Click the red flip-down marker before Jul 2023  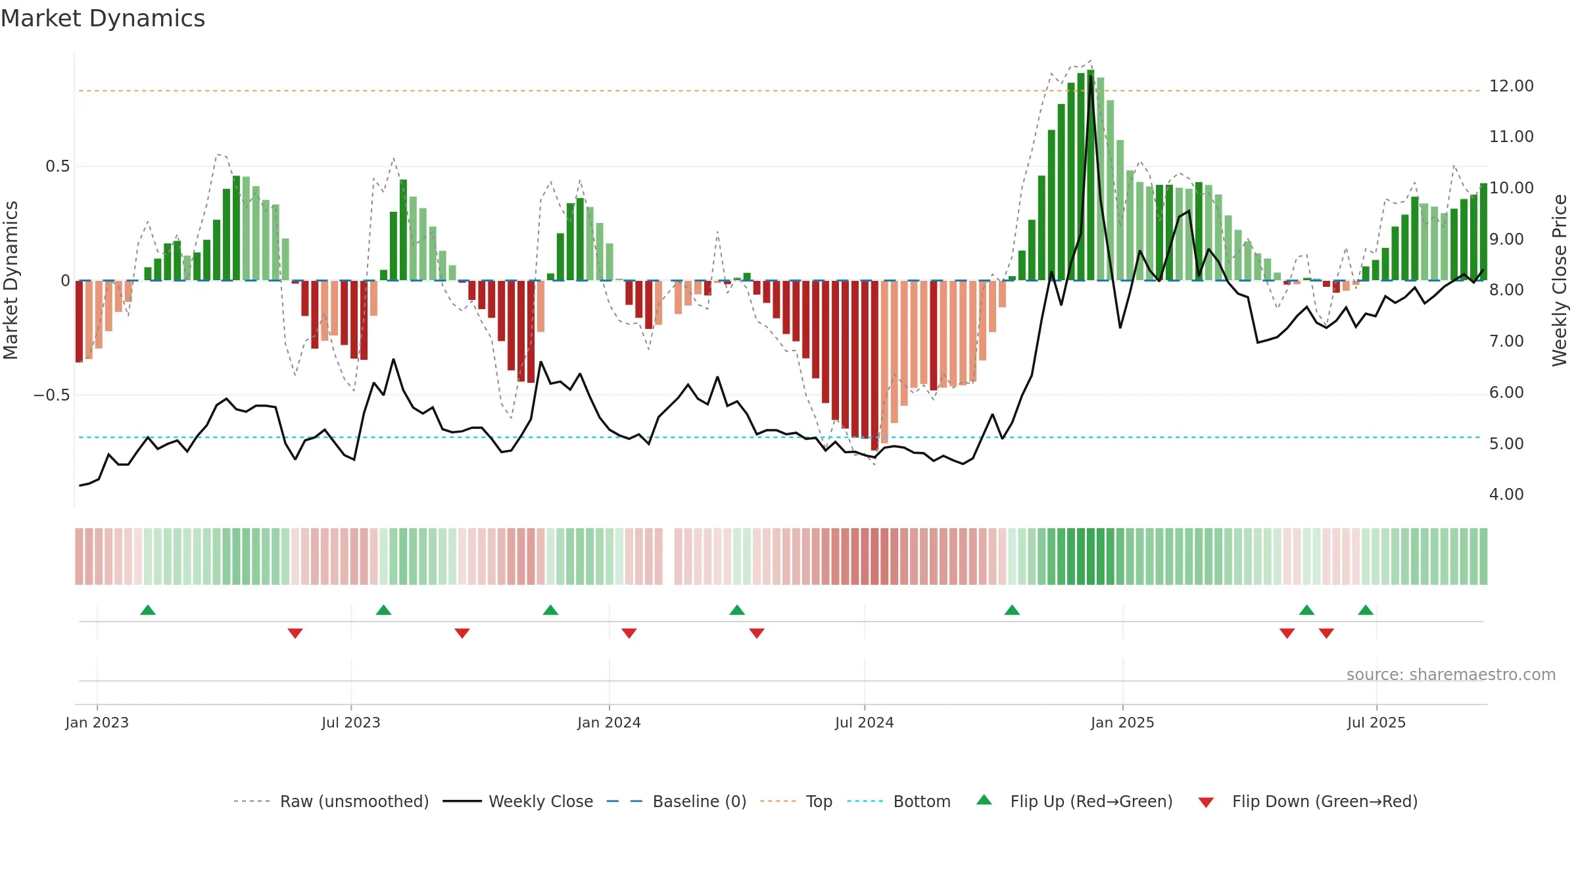point(295,633)
